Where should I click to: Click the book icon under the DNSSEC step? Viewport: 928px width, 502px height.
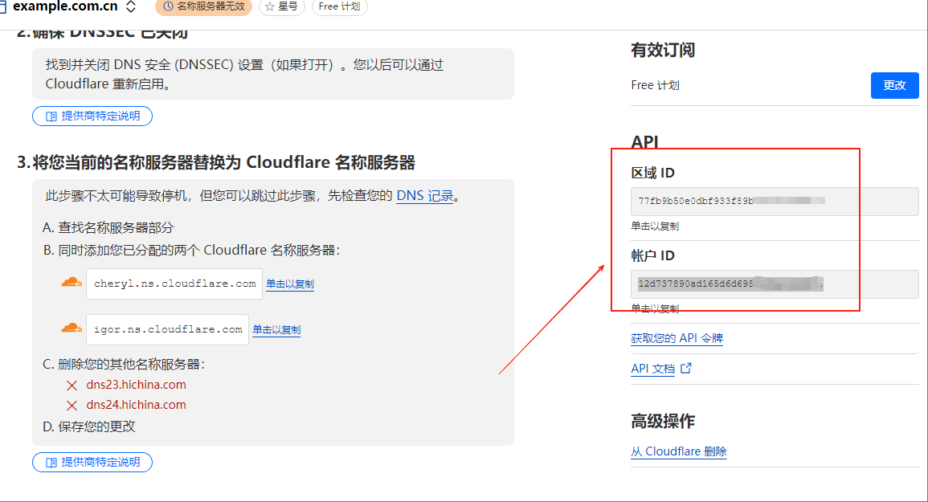[x=51, y=116]
